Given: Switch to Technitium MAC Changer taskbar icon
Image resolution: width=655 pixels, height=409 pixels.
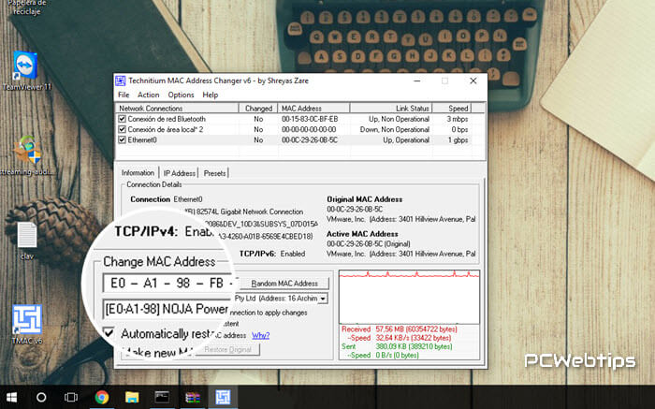Looking at the screenshot, I should [x=223, y=398].
